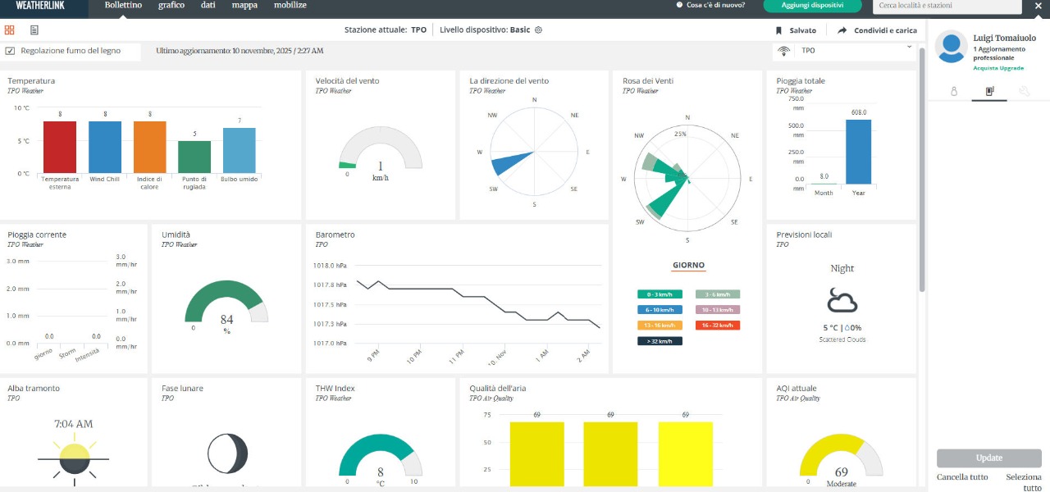Screen dimensions: 1050x492
Task: Open the person tab in the account panel
Action: point(954,92)
